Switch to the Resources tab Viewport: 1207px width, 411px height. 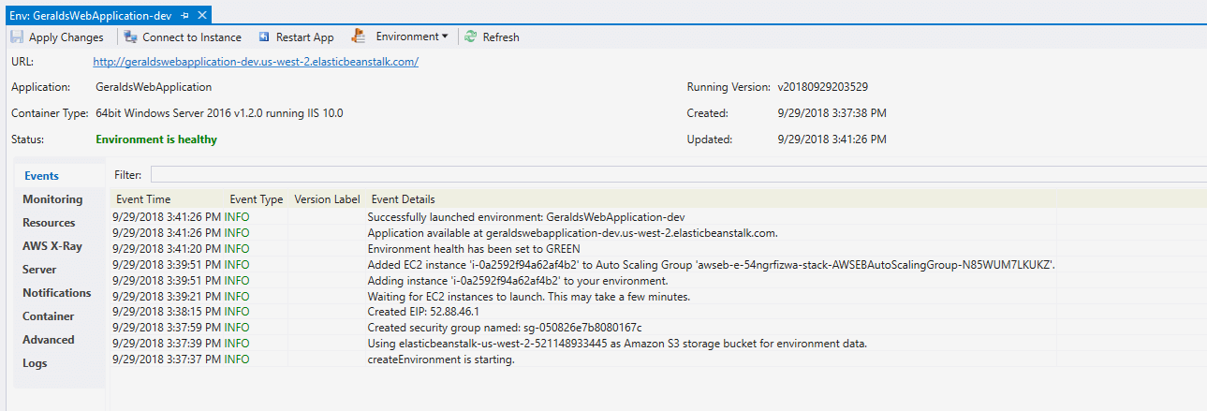point(49,223)
